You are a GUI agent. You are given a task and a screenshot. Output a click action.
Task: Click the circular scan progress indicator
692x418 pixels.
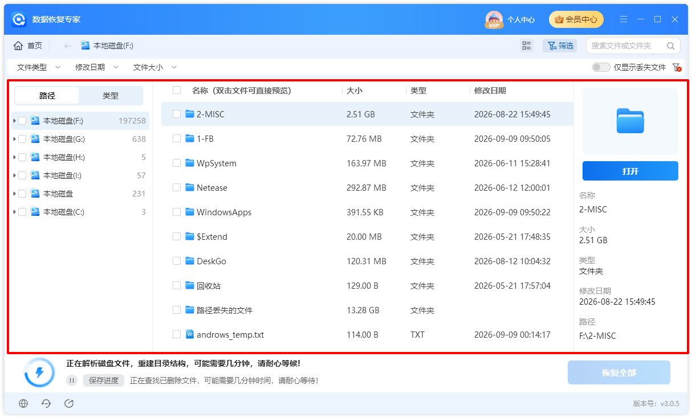click(39, 373)
